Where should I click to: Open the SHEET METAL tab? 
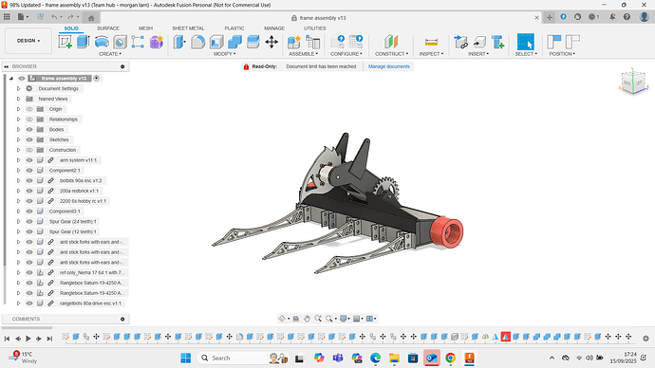[188, 28]
